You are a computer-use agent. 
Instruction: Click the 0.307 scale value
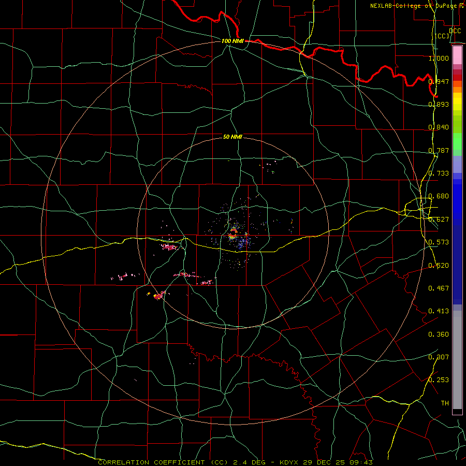point(439,357)
